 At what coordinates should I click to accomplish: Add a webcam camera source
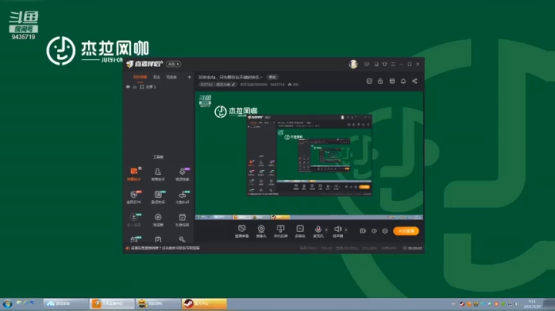click(261, 231)
